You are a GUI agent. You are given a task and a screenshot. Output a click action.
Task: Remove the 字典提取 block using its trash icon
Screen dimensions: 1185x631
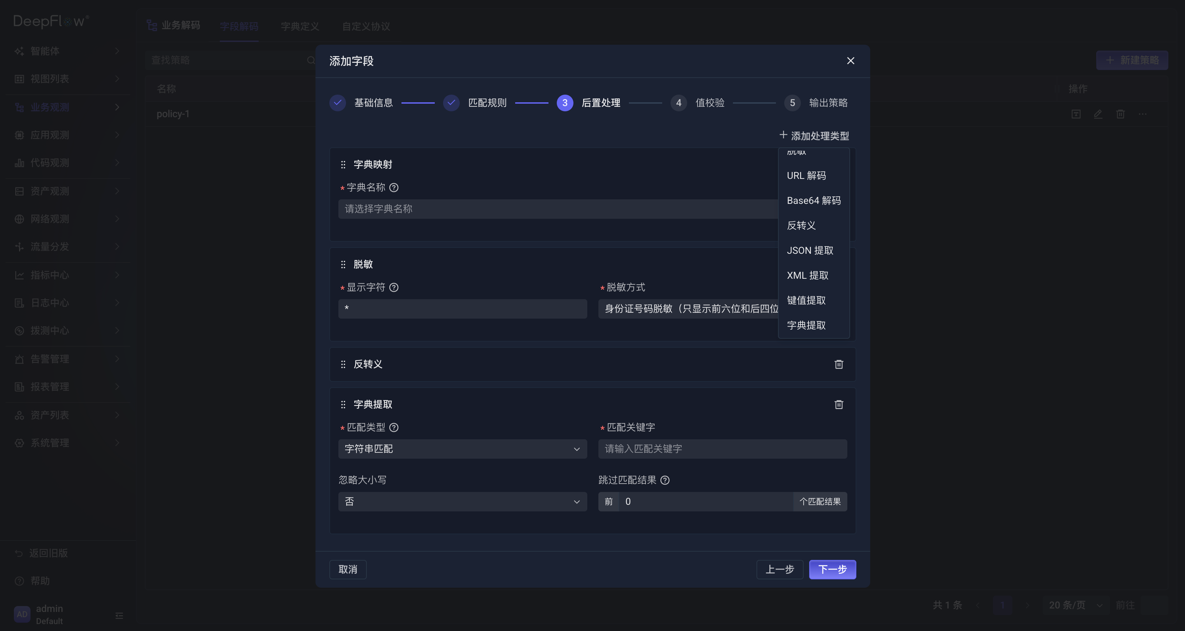pos(839,404)
